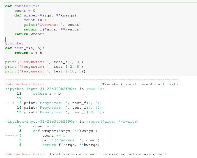Click the 'def wraper(*args, **kwargs):' line in the code cell

pyautogui.click(x=47, y=15)
